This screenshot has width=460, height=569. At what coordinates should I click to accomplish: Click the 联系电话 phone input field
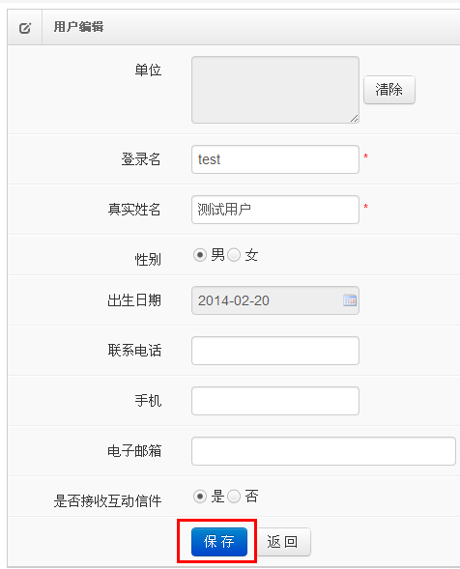pyautogui.click(x=275, y=351)
